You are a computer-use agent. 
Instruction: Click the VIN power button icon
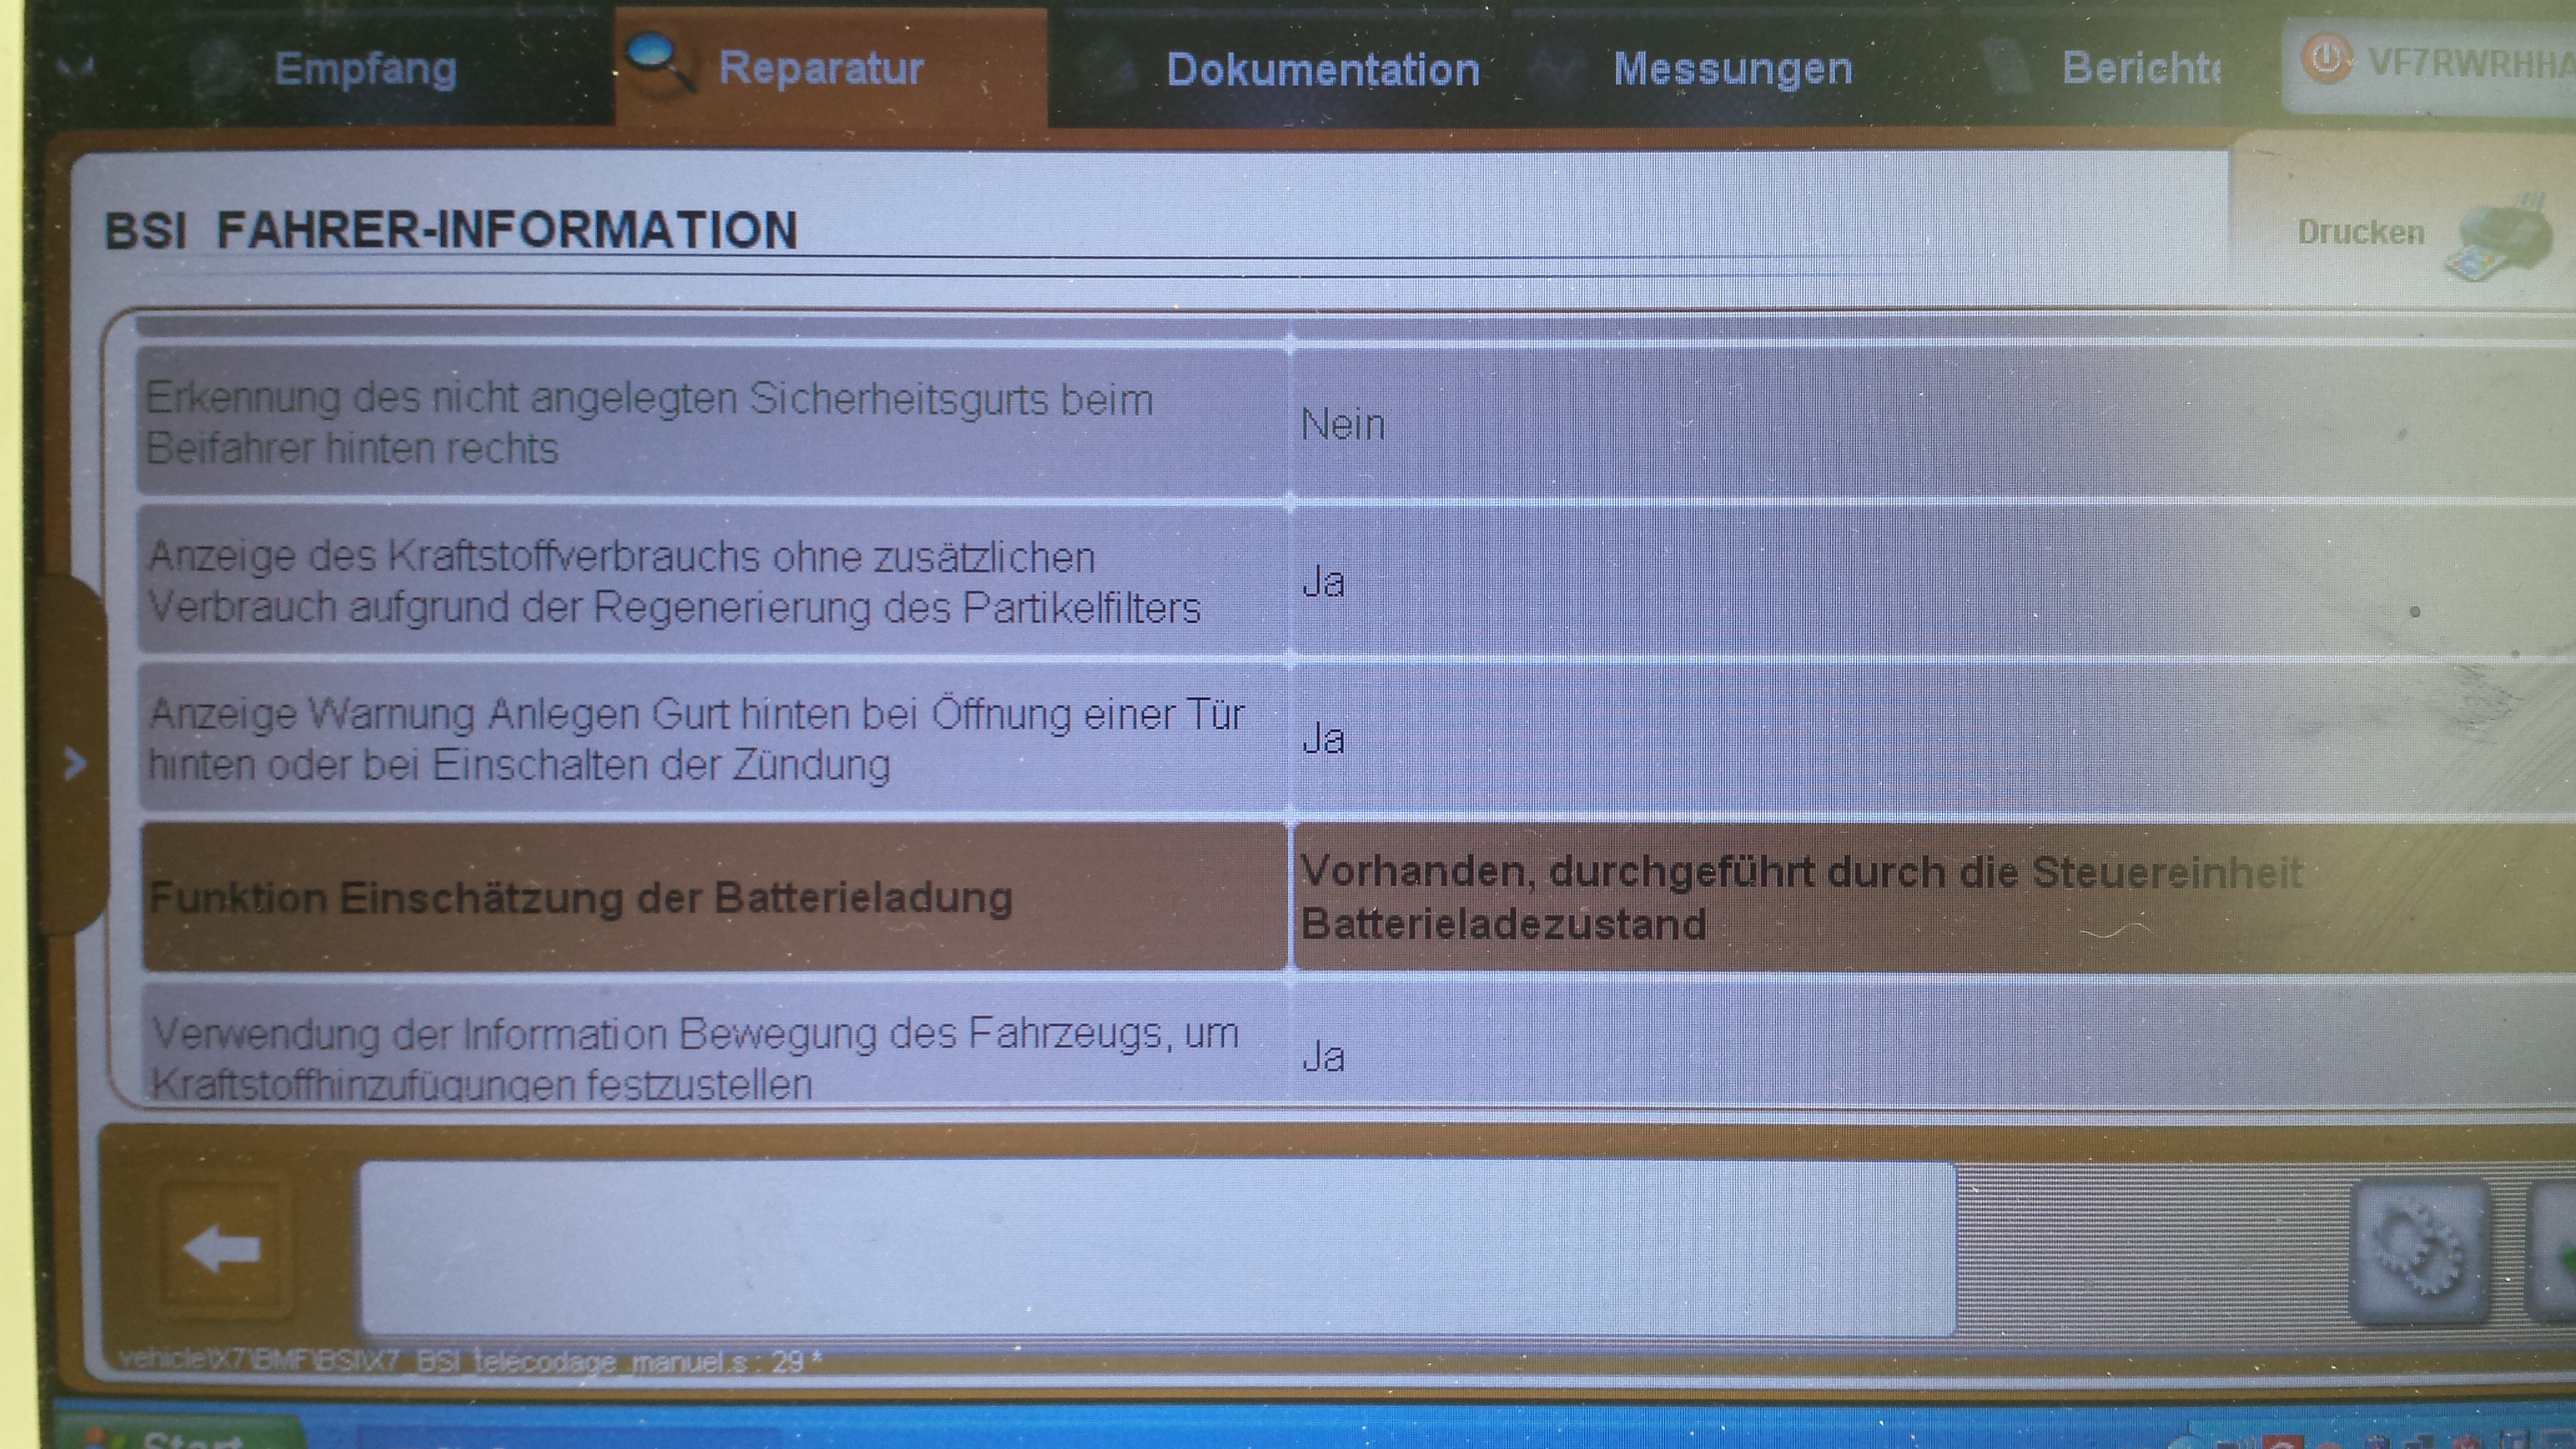(2327, 60)
